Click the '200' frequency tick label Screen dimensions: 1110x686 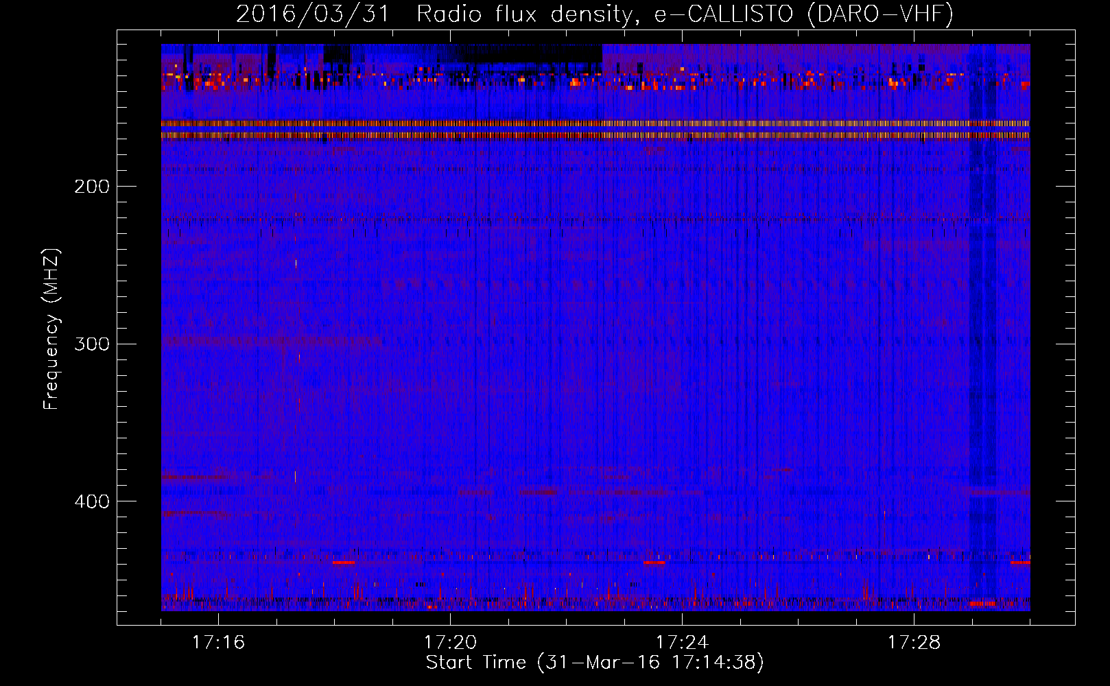[92, 187]
